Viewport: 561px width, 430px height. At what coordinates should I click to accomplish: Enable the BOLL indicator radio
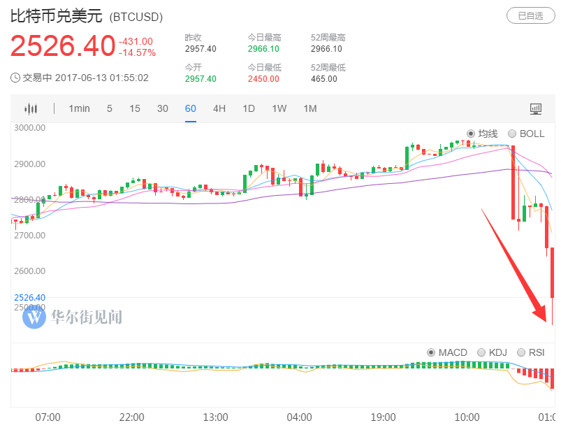[512, 134]
